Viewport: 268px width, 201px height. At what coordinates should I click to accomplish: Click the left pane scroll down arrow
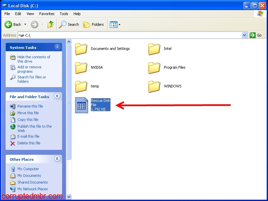coord(69,197)
